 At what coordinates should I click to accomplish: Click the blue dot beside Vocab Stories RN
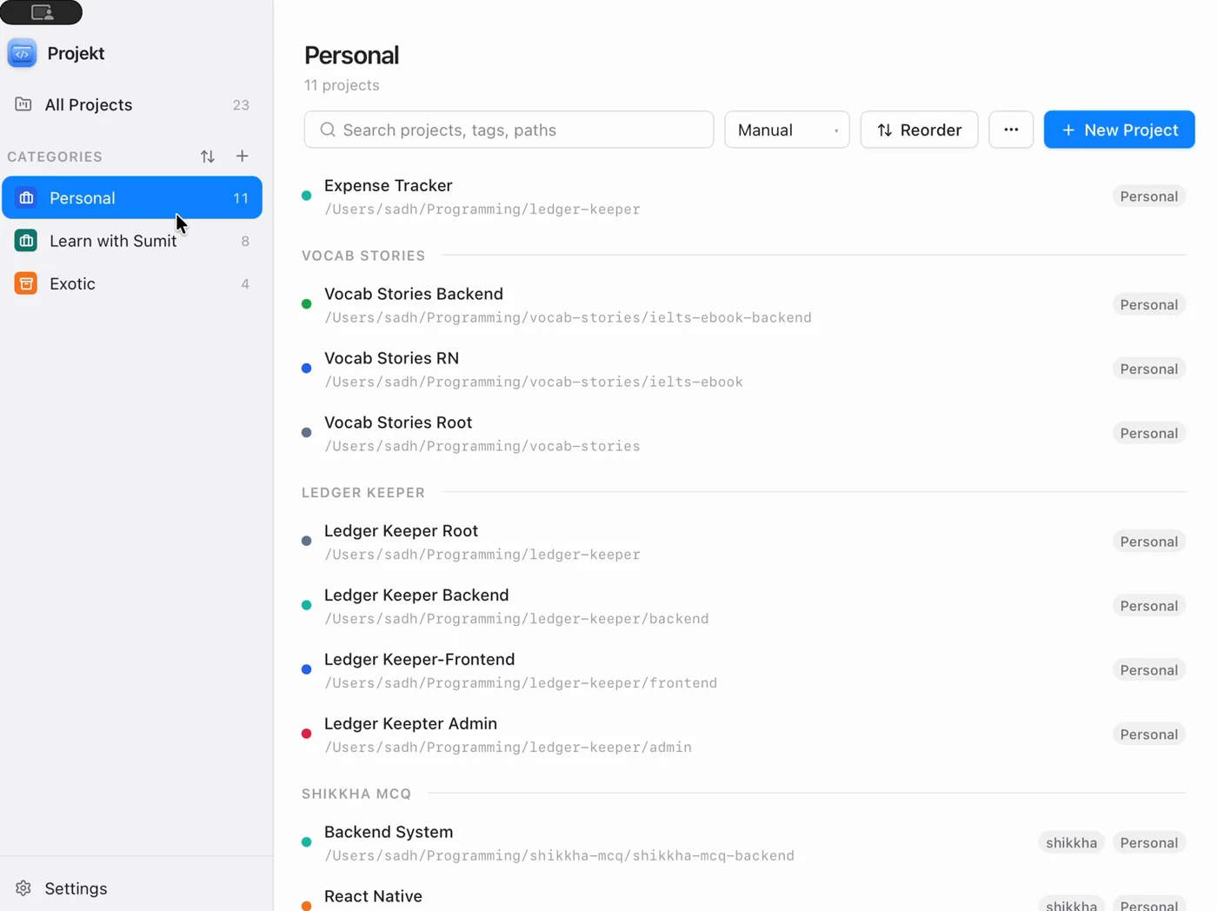306,369
